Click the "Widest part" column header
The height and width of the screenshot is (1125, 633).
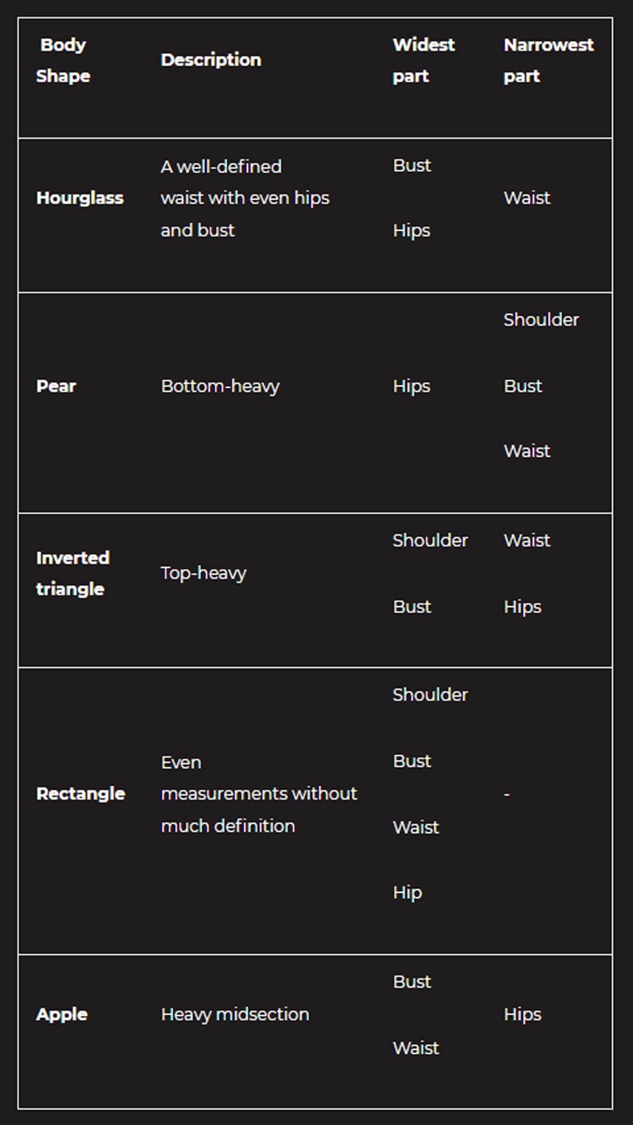point(423,60)
